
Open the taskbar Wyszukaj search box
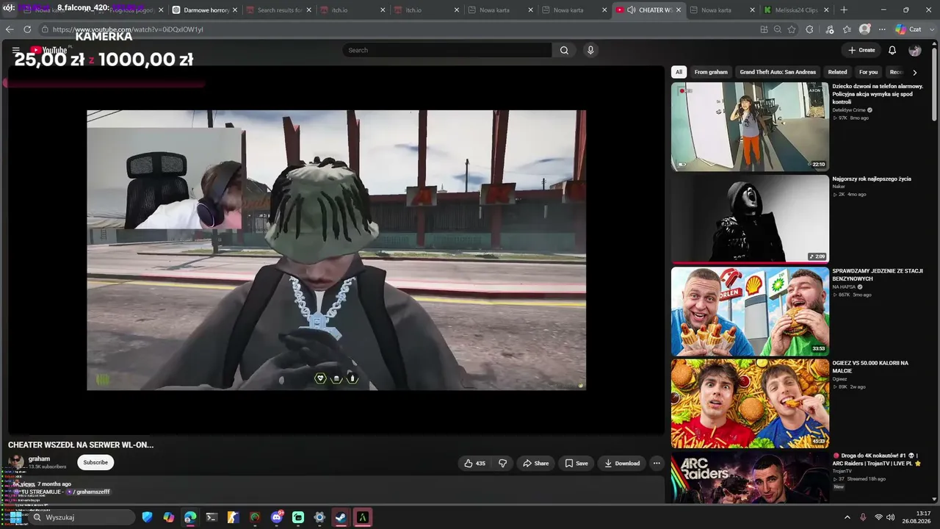(81, 517)
